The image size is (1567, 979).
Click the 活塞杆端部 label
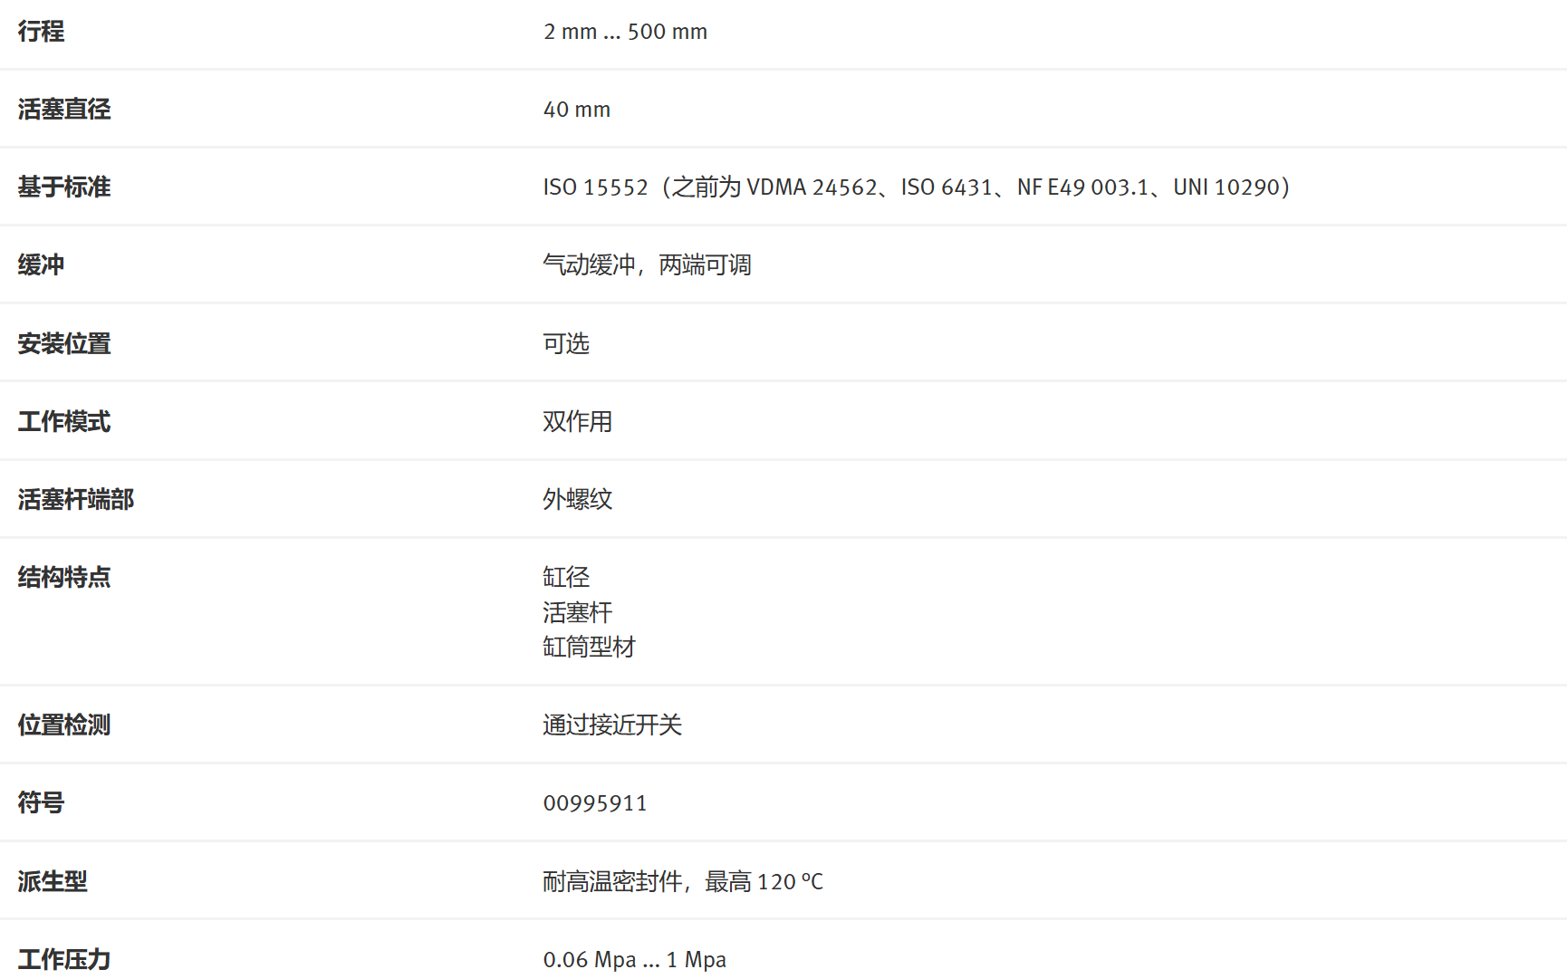pos(75,500)
